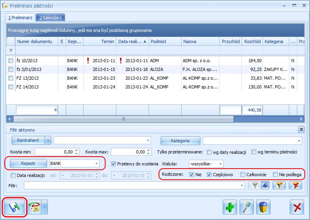Viewport: 310px width, 220px height.
Task: Click the export transfers button with diskette icon
Action: pos(15,207)
